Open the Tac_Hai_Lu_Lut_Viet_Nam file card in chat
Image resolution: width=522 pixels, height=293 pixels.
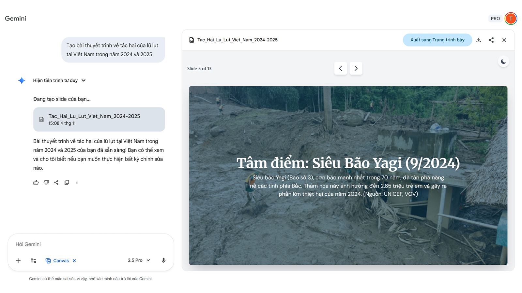[99, 119]
